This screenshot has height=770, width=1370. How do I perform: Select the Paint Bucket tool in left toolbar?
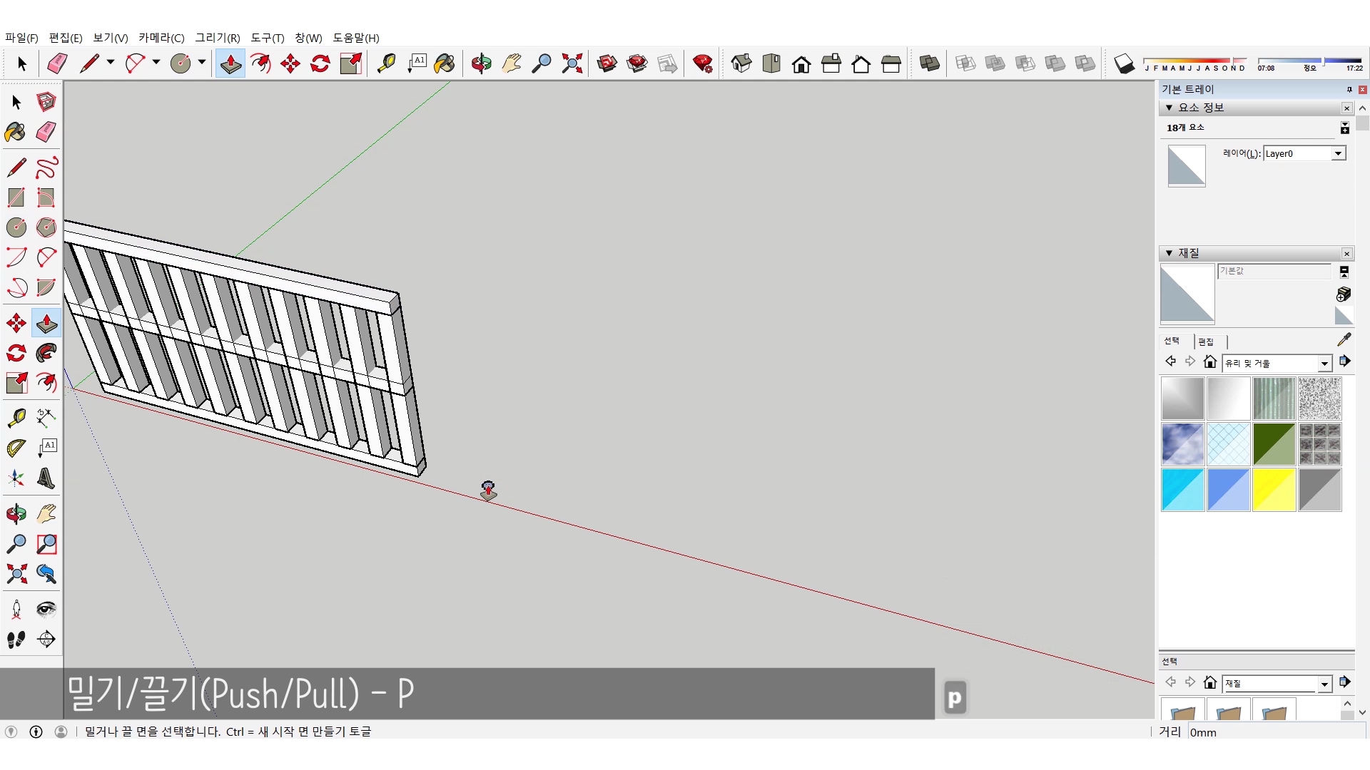pos(16,132)
